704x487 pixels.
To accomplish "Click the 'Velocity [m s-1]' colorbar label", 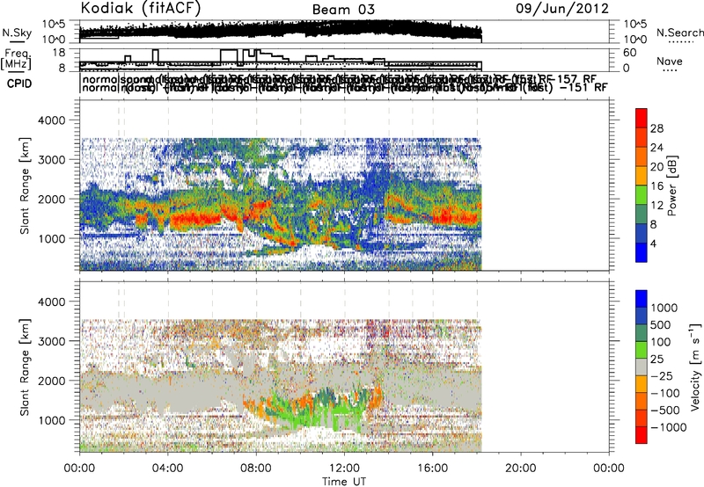I will point(695,367).
